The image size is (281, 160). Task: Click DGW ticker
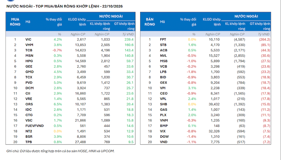[x=164, y=137]
